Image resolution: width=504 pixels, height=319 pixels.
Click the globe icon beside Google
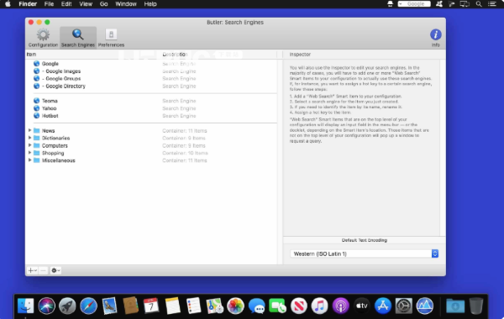[x=37, y=64]
